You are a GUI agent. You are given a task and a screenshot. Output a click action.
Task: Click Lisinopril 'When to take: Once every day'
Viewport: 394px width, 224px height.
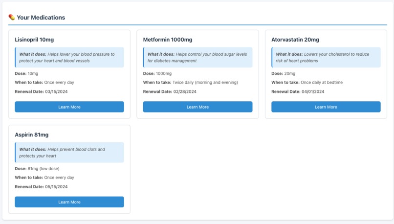tap(44, 82)
